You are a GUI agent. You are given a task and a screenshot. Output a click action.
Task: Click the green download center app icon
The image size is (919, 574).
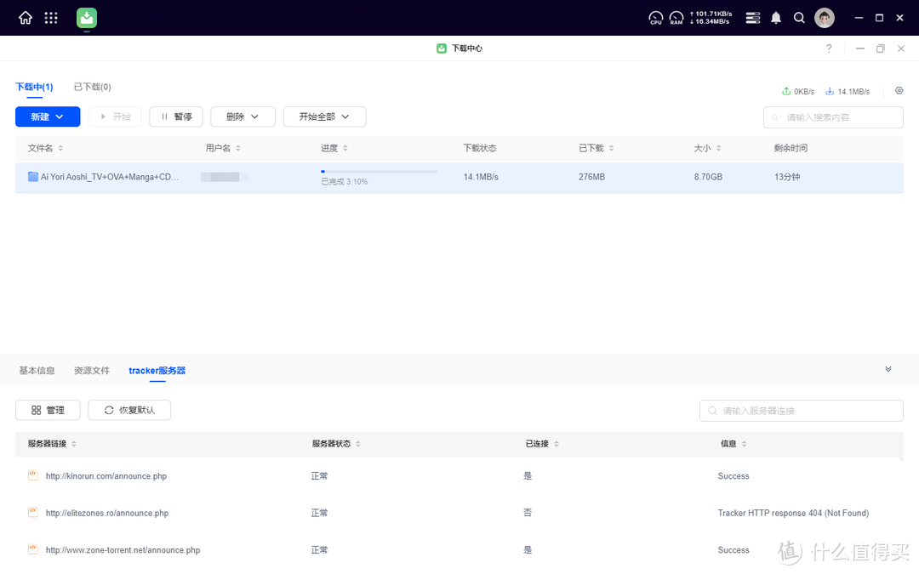tap(87, 18)
